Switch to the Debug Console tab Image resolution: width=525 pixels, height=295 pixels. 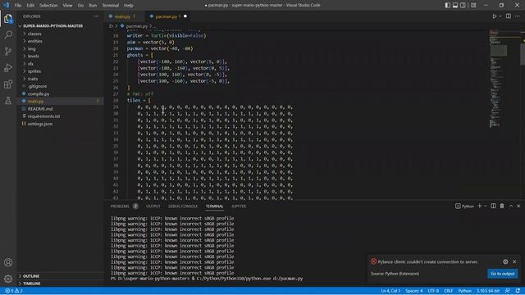coord(183,206)
